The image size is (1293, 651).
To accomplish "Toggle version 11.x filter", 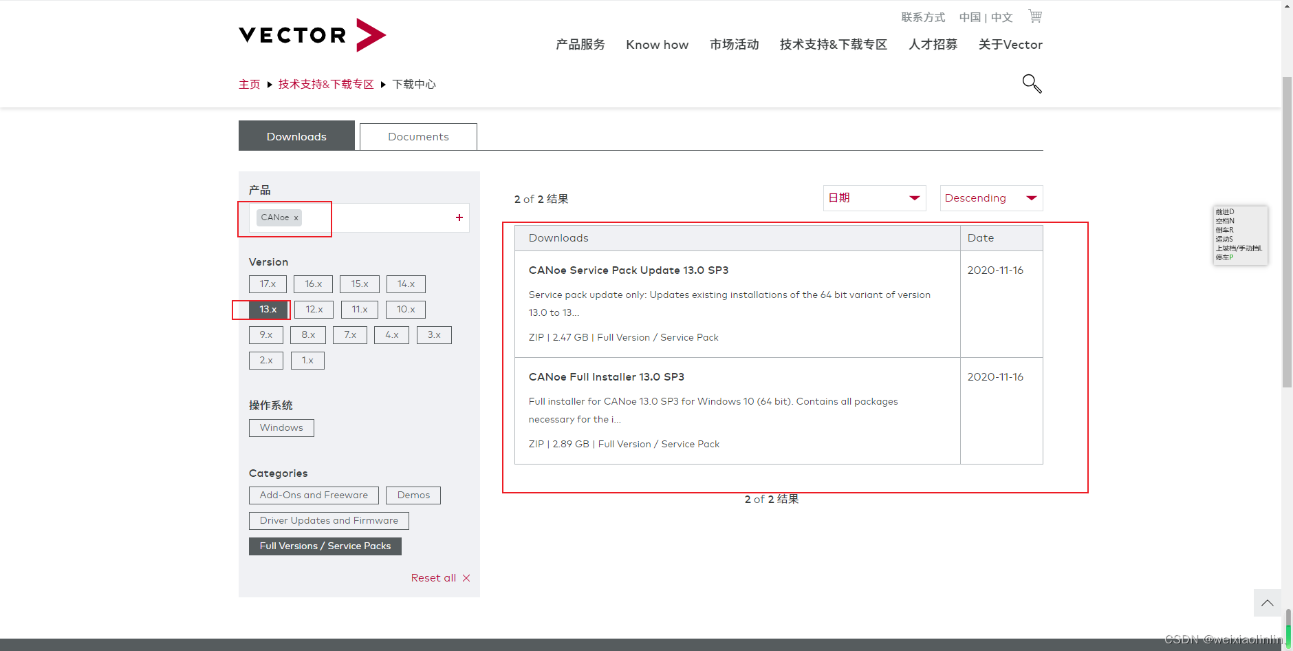I will coord(360,310).
